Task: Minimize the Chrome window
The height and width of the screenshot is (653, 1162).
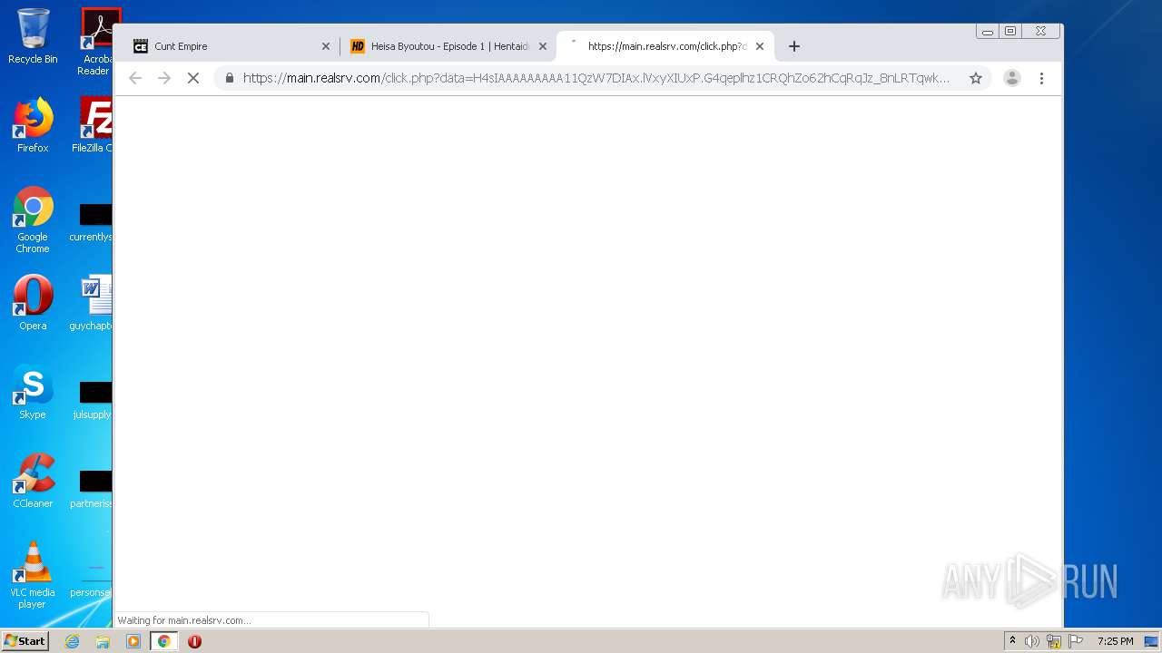Action: pos(987,31)
